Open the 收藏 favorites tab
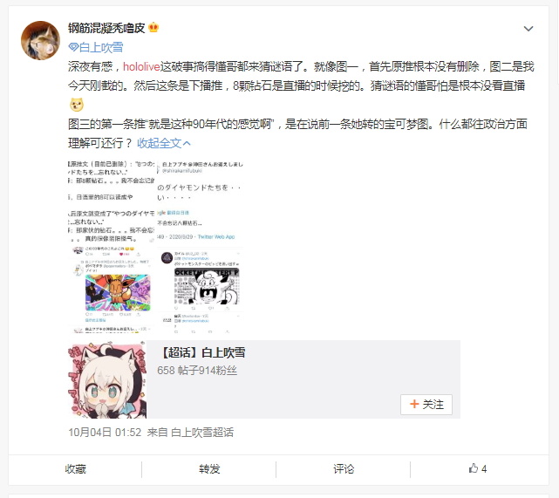559x498 pixels. click(75, 468)
